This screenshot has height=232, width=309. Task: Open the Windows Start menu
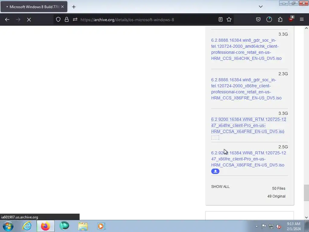pyautogui.click(x=8, y=226)
